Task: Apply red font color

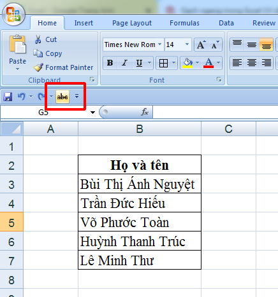Action: click(x=208, y=63)
